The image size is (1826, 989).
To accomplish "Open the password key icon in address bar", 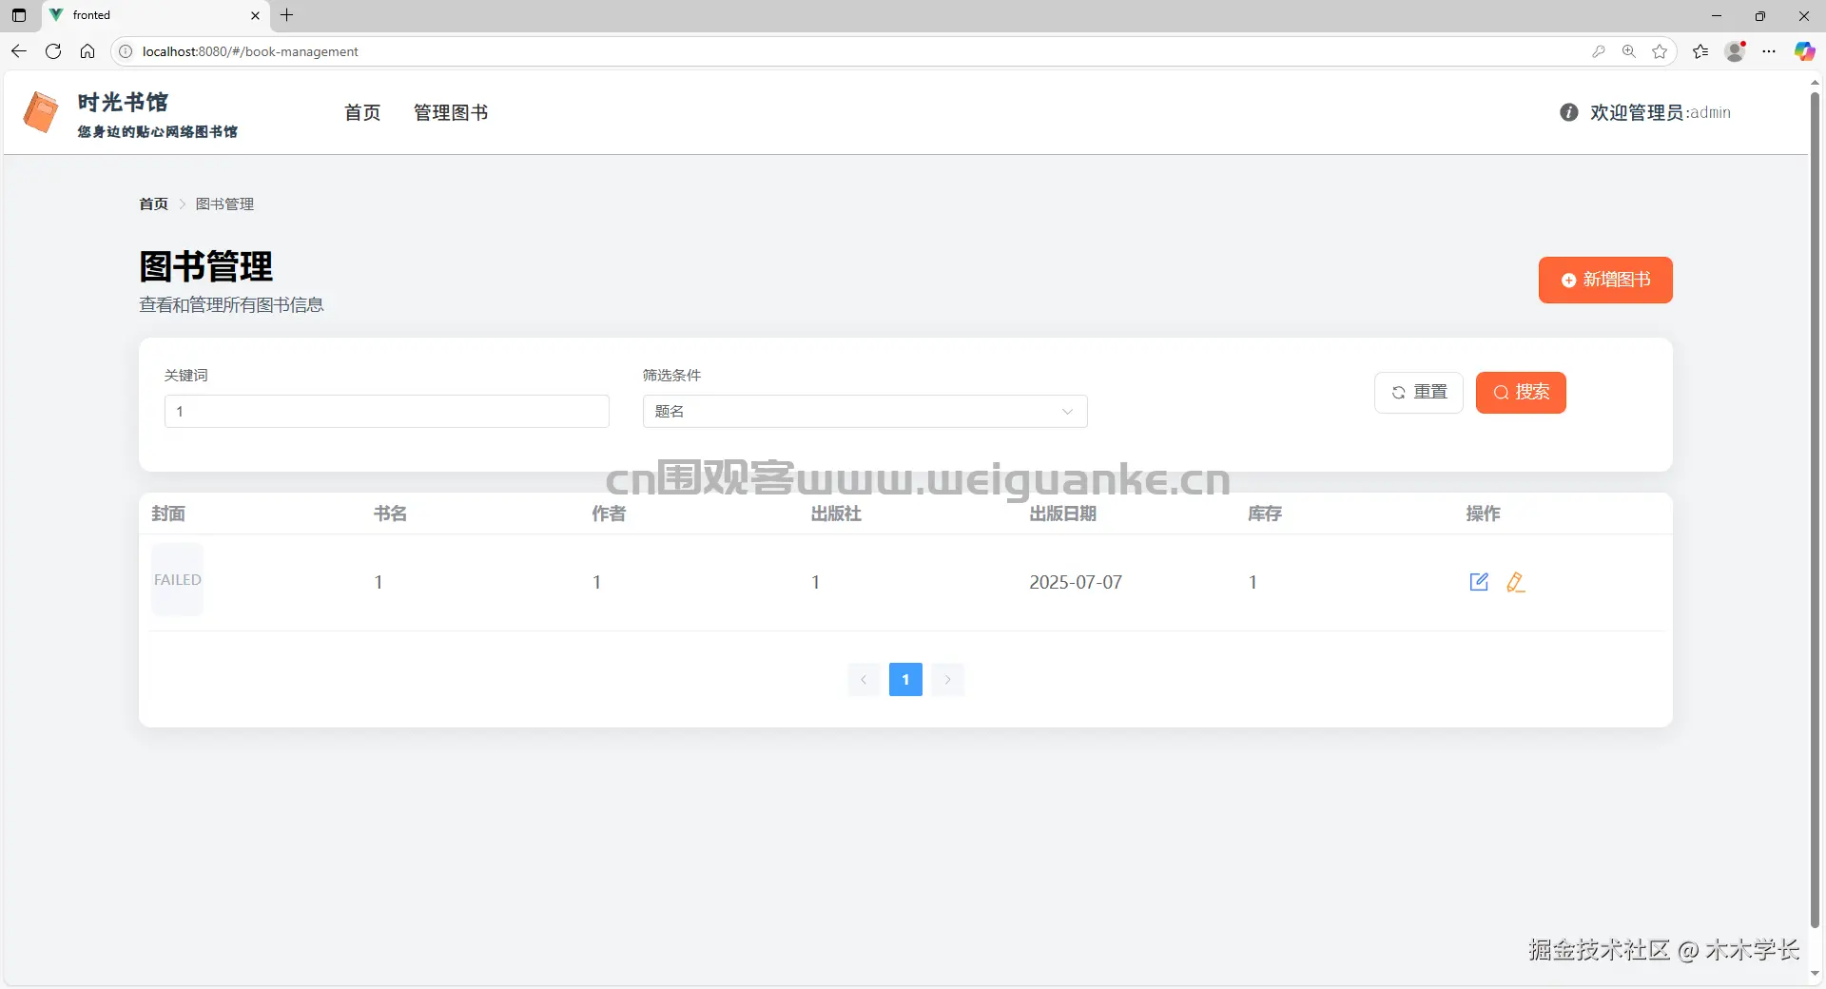I will (1599, 51).
